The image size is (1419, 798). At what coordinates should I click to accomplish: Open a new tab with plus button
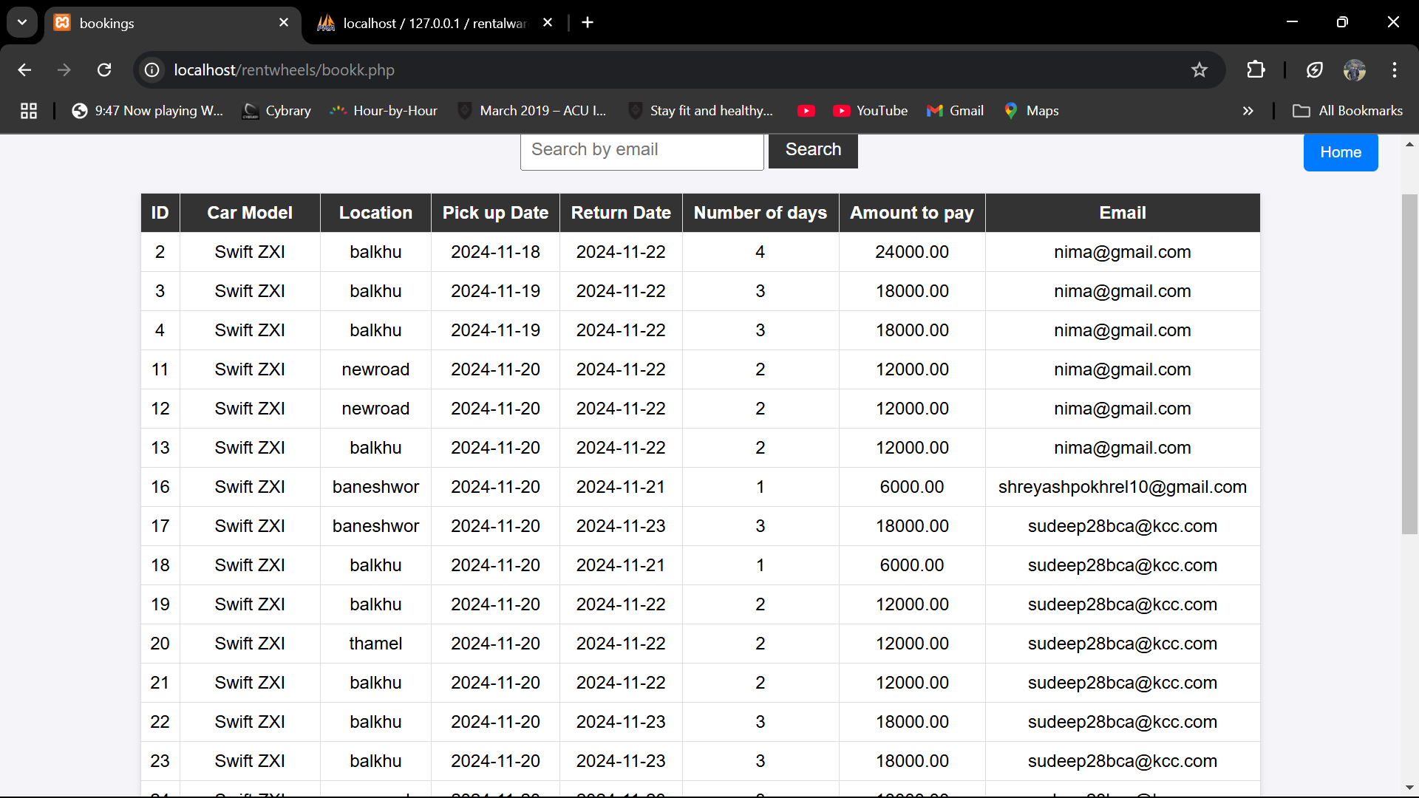tap(588, 23)
